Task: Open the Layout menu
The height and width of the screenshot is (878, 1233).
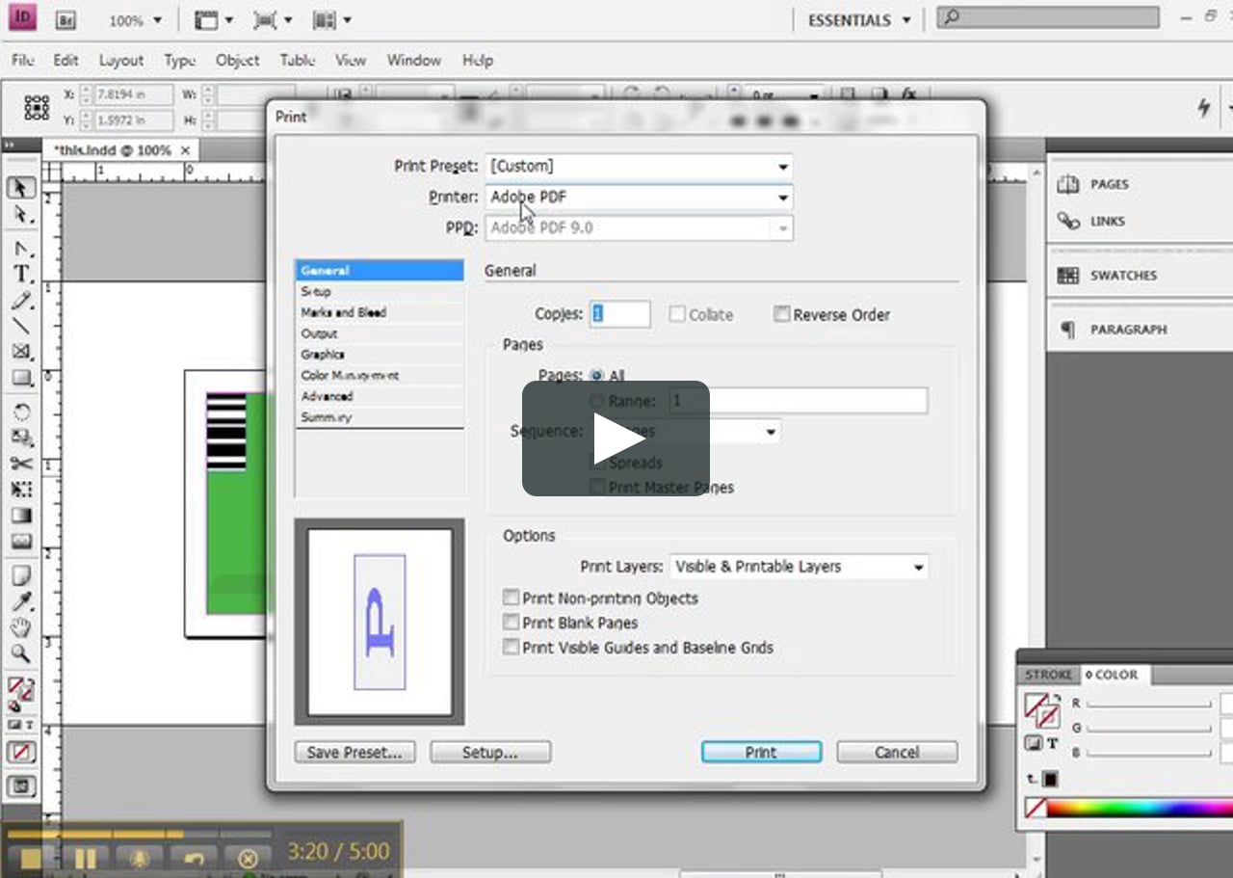Action: (121, 60)
